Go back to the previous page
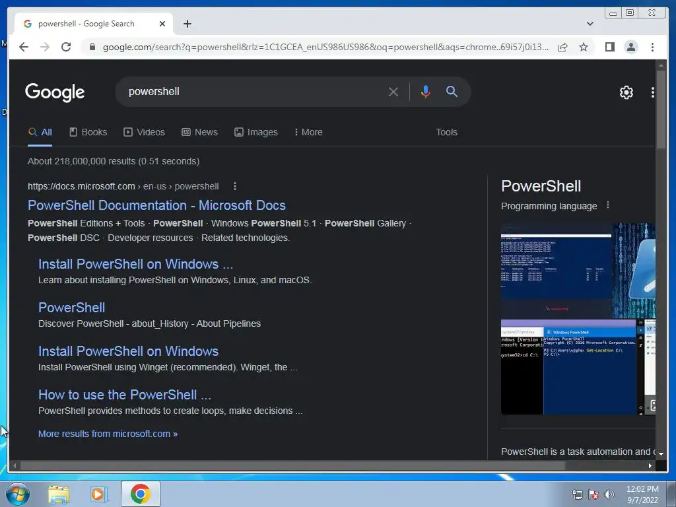The height and width of the screenshot is (507, 676). tap(24, 47)
